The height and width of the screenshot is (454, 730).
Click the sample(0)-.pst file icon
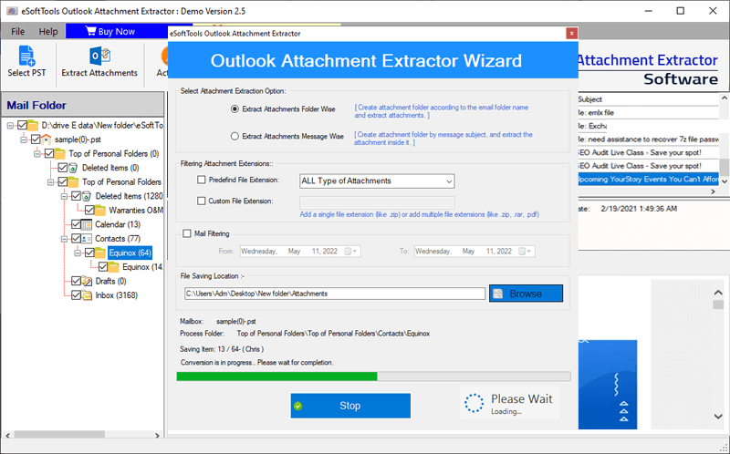click(x=46, y=139)
